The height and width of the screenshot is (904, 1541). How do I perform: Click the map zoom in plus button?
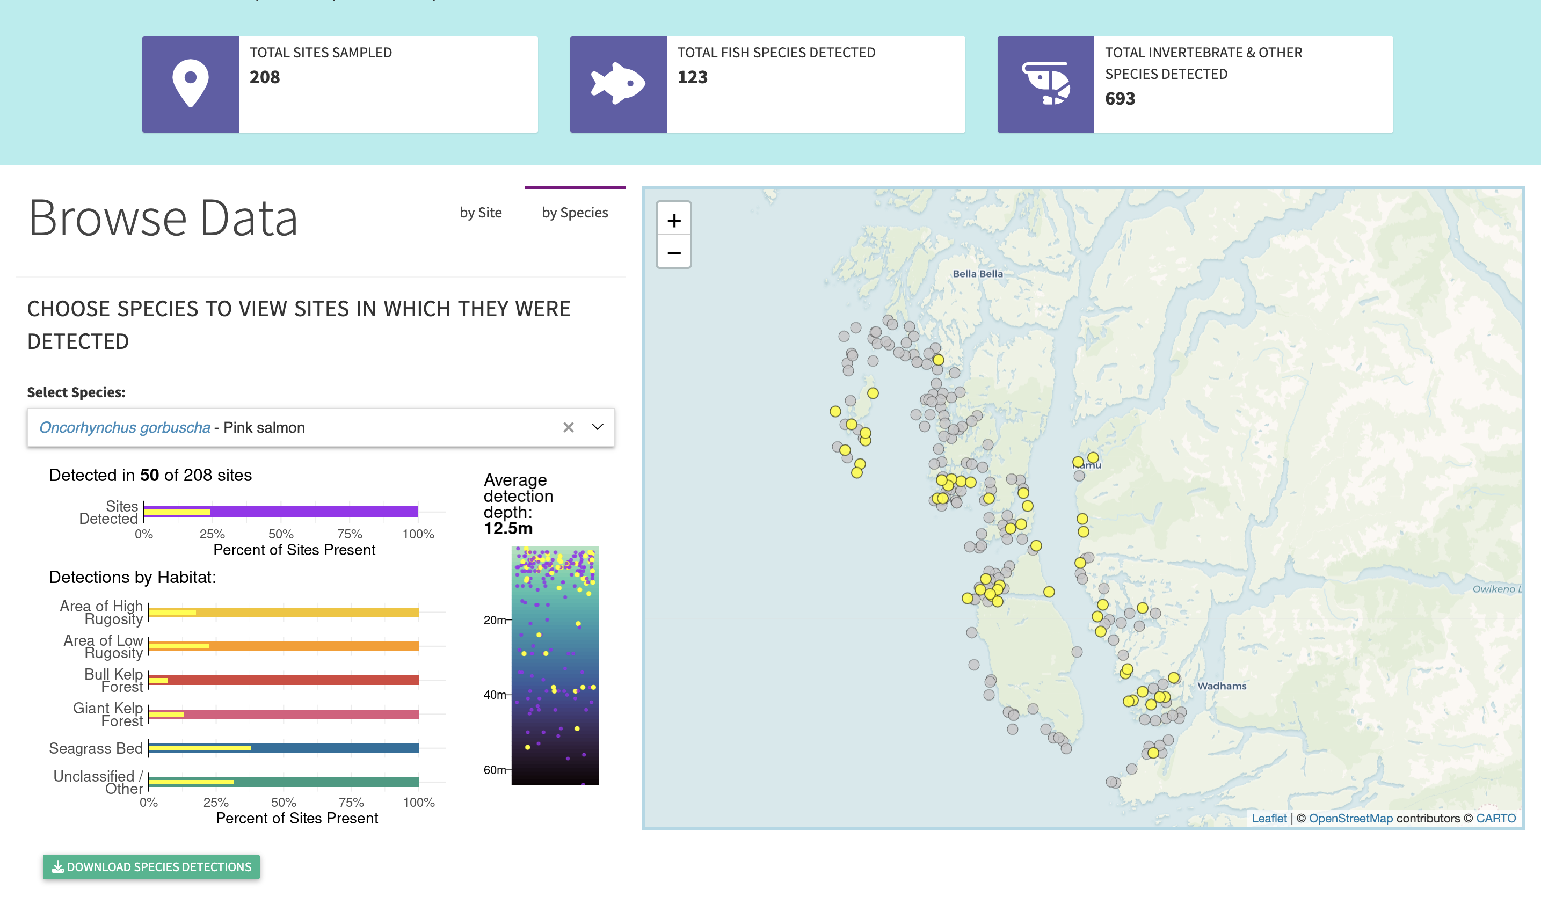(673, 220)
